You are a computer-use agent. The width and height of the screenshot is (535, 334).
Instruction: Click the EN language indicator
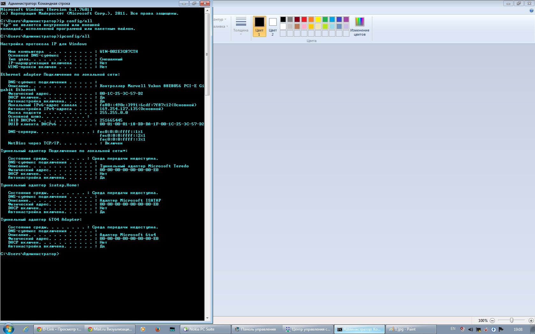click(453, 329)
